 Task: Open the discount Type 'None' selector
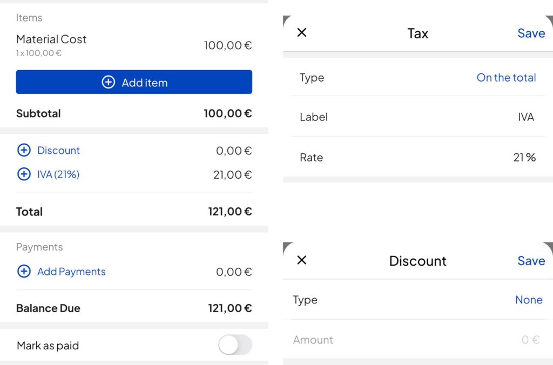click(x=528, y=300)
